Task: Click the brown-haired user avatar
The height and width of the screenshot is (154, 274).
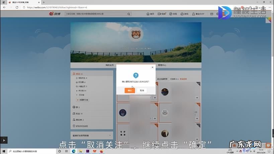Action: (165, 134)
